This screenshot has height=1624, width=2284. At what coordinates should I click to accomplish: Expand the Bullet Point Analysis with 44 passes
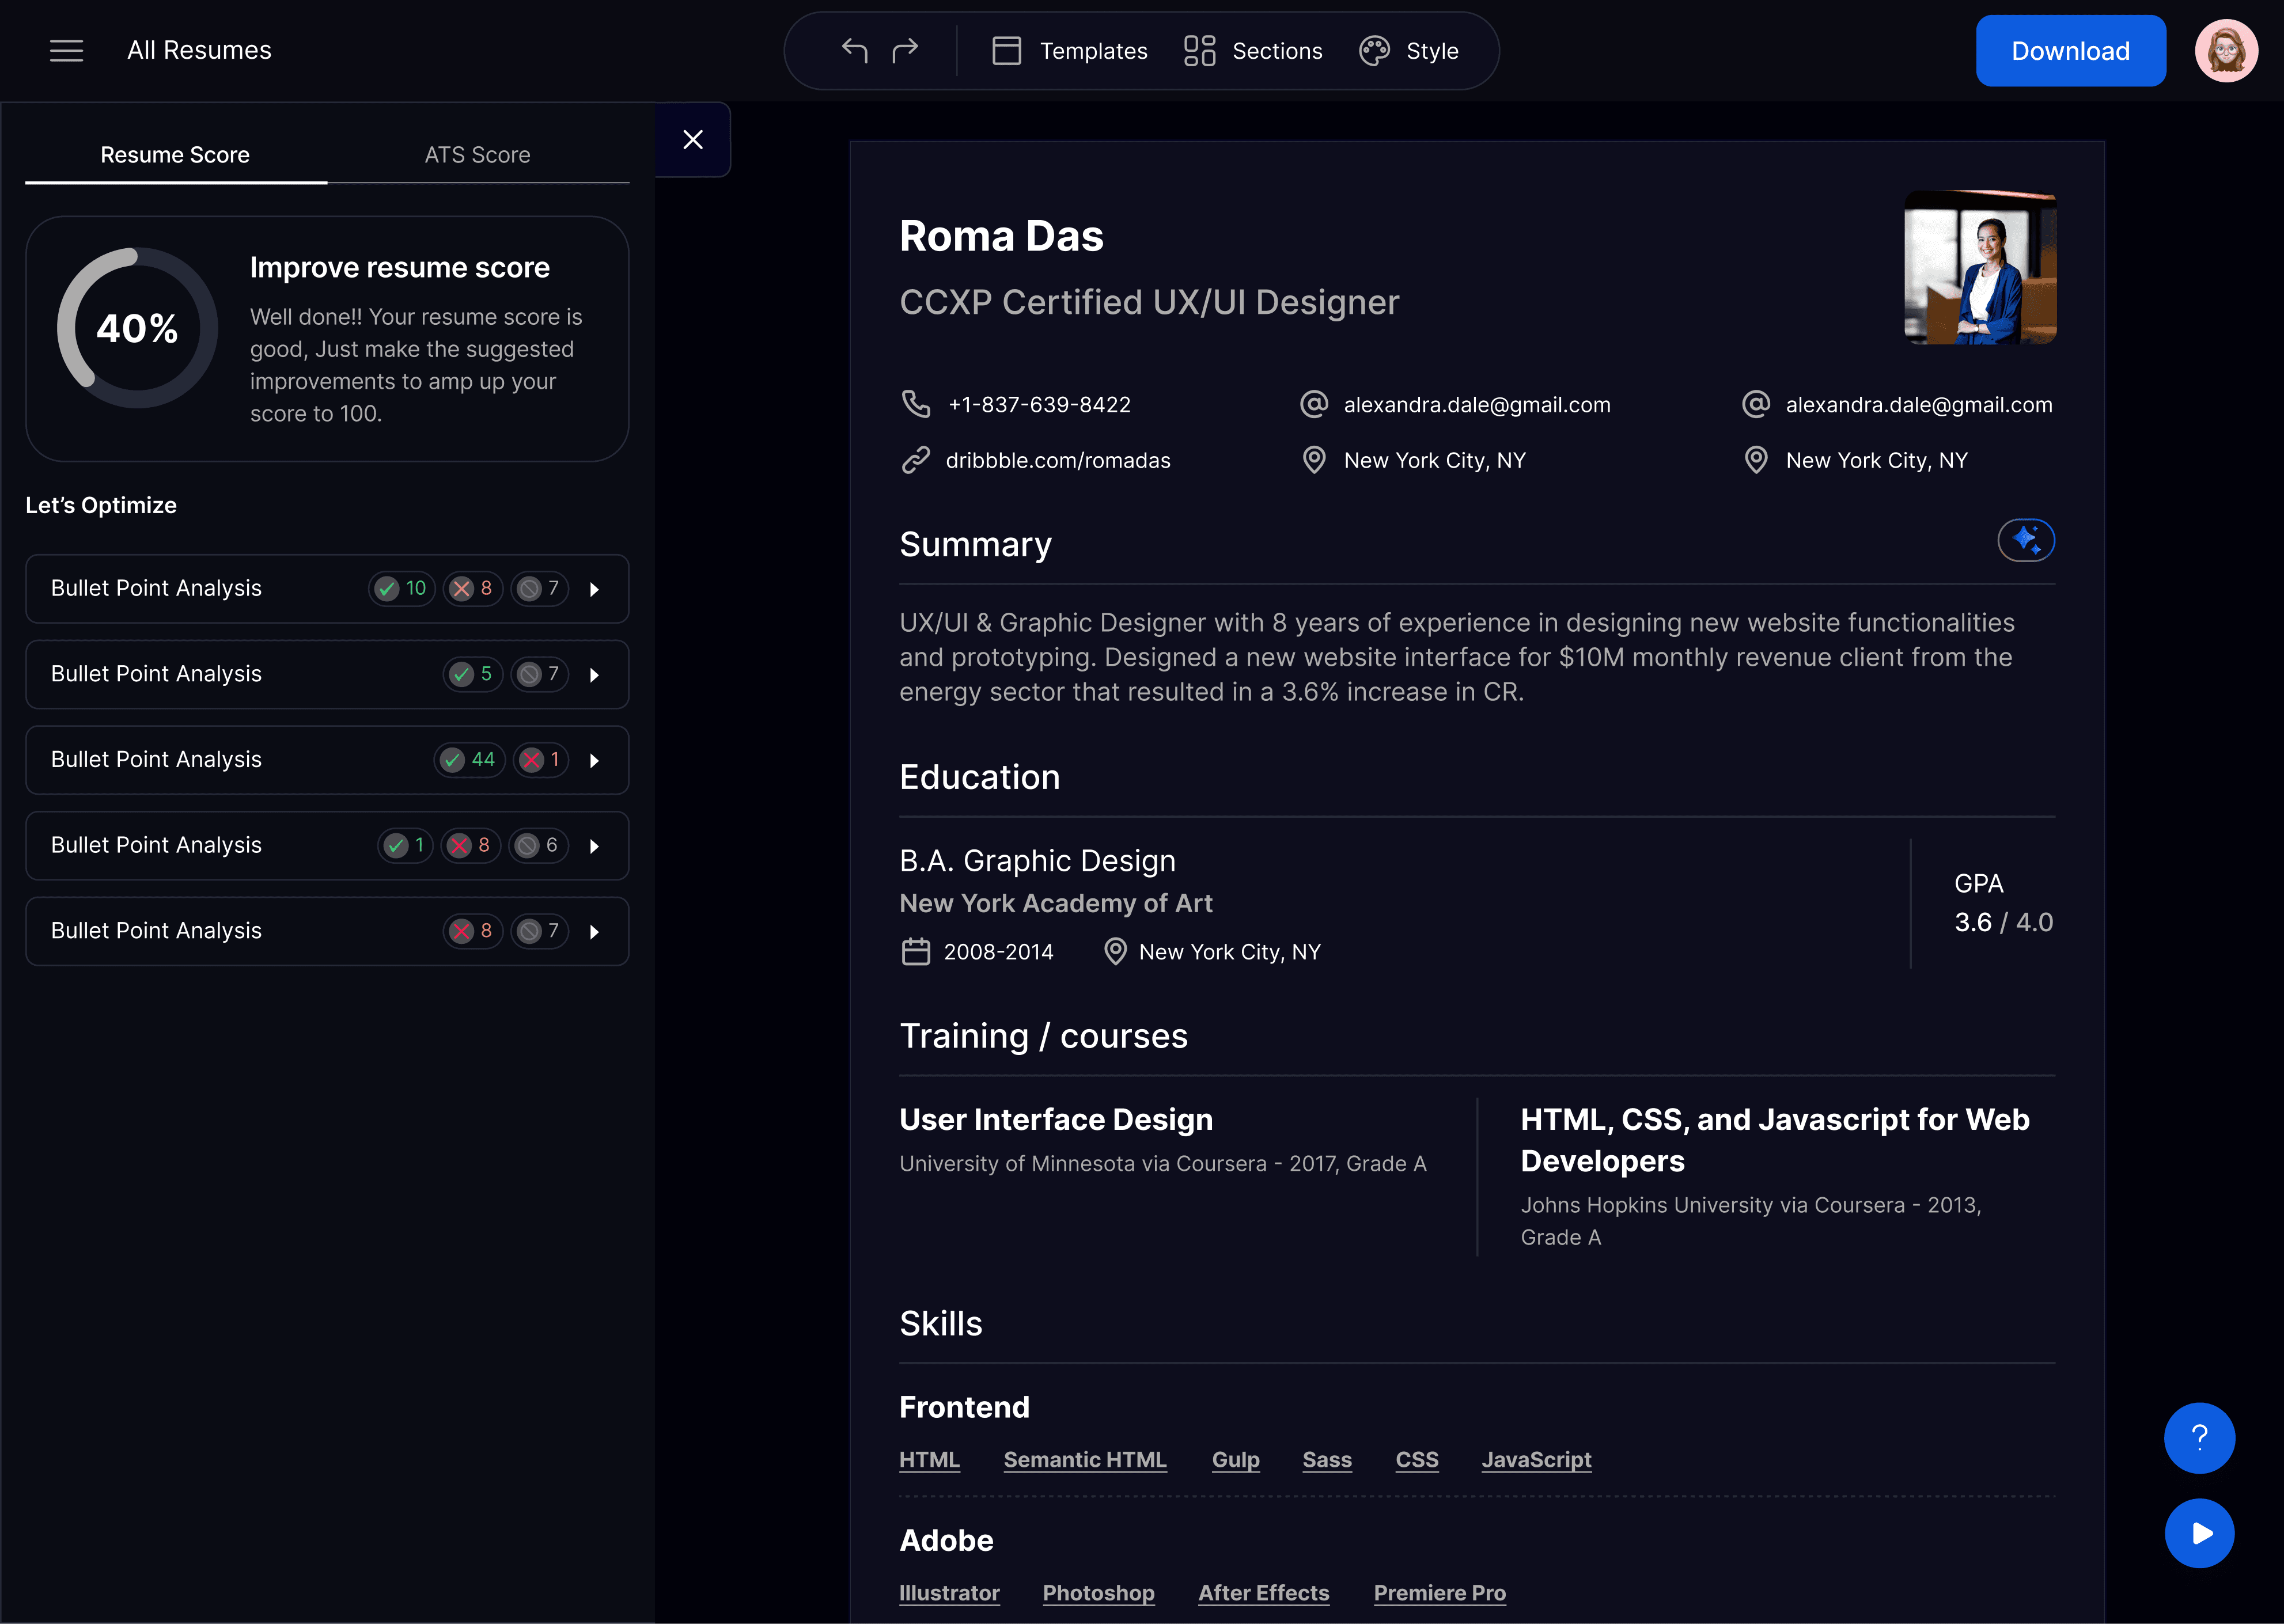tap(594, 760)
